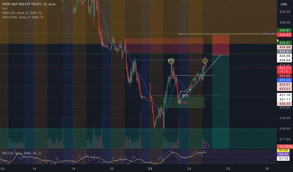Click the white BOS label above FVG
The height and width of the screenshot is (172, 293).
185,95
